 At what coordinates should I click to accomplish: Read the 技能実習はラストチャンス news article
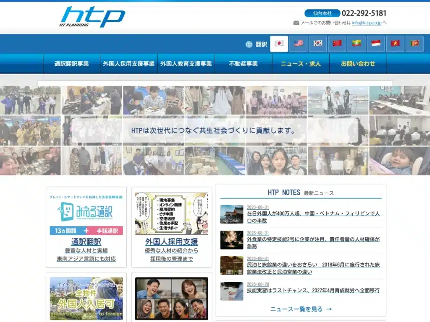click(313, 291)
